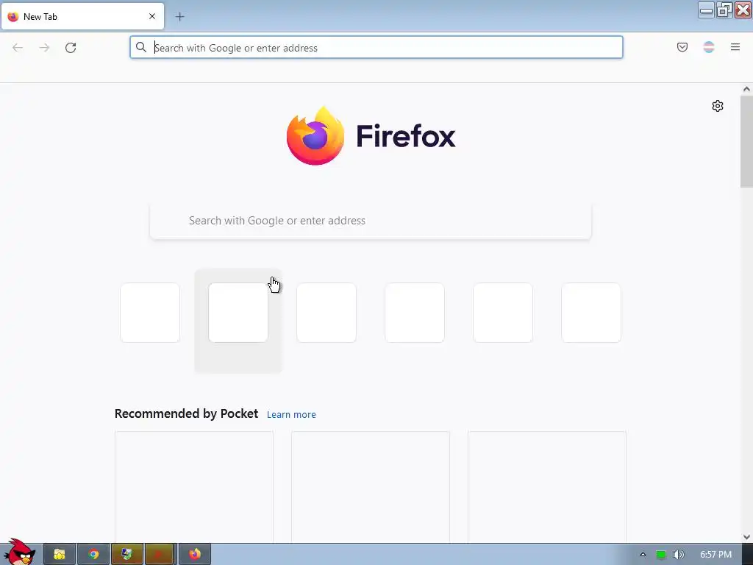The width and height of the screenshot is (753, 565).
Task: Open the file explorer taskbar icon
Action: [60, 555]
